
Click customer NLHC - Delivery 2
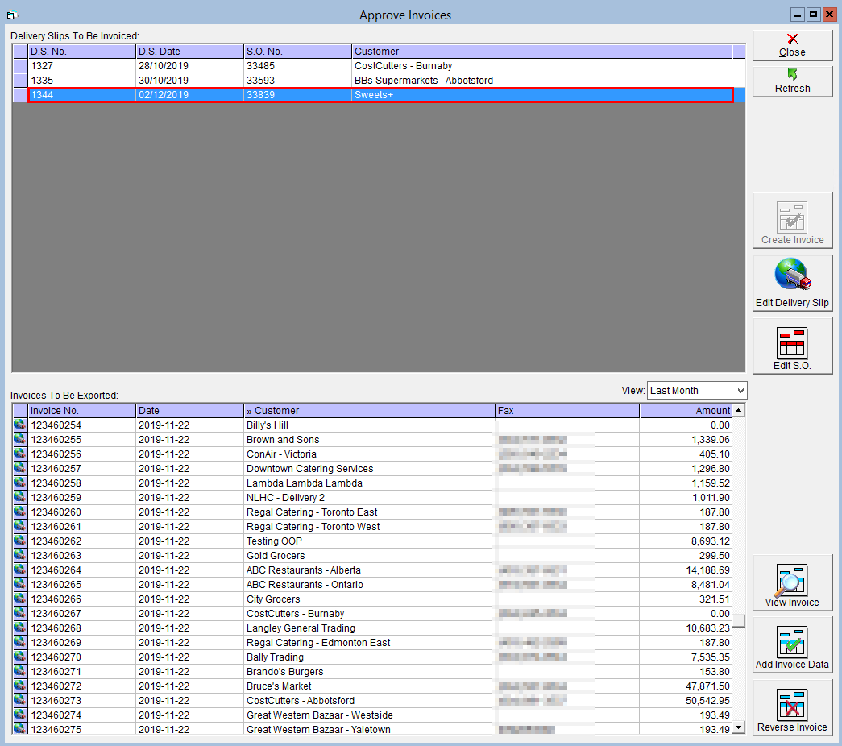285,497
